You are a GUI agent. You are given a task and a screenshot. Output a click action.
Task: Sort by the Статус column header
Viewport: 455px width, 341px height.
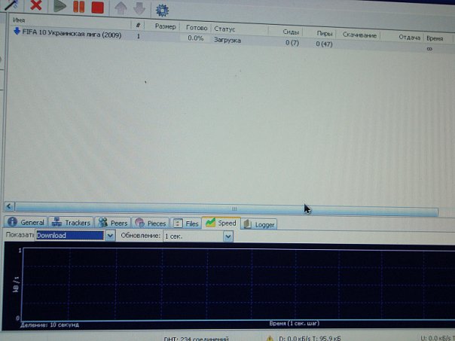[224, 29]
